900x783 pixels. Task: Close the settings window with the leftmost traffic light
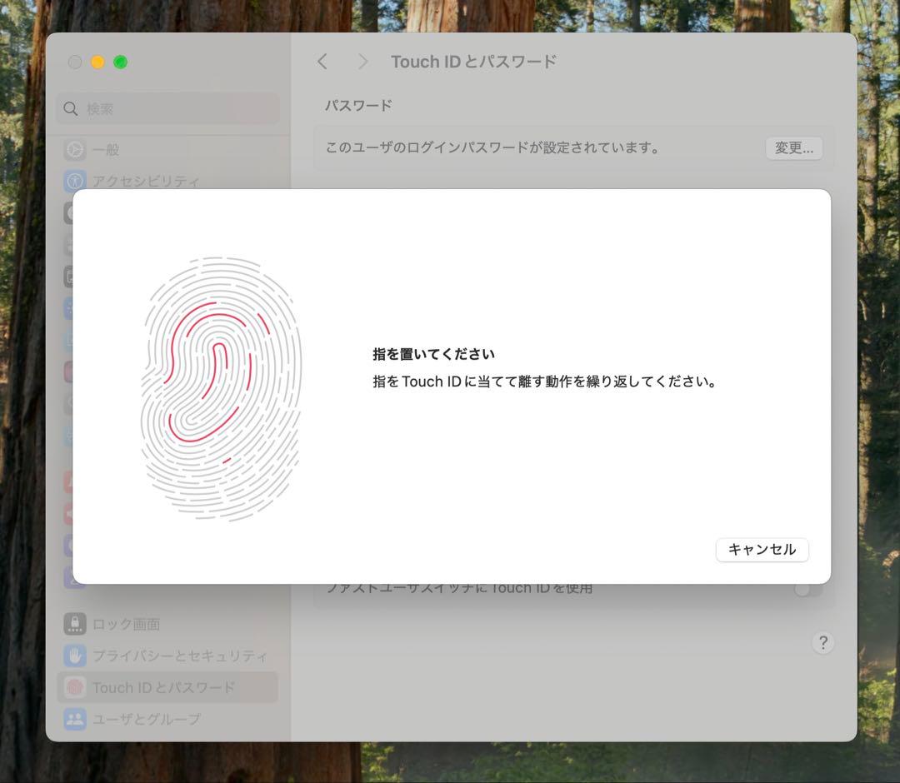tap(75, 62)
